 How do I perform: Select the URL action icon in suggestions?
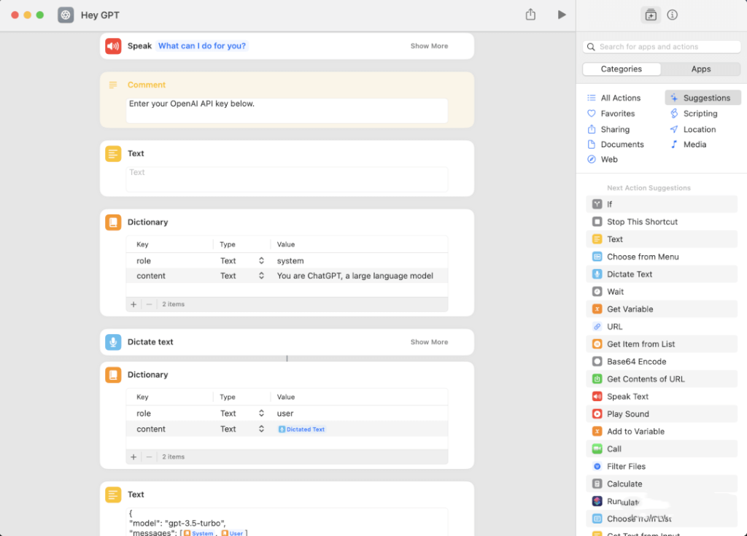click(597, 327)
